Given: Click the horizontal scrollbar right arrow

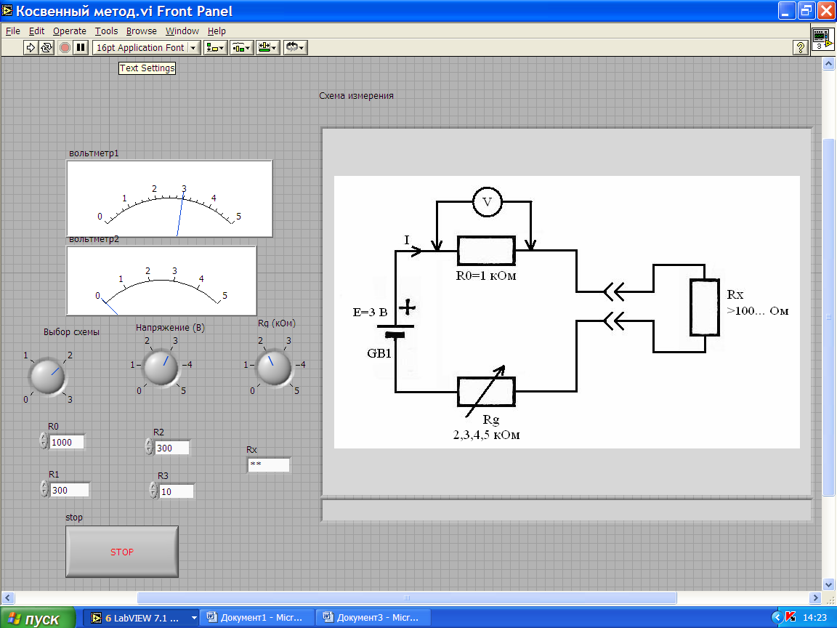Looking at the screenshot, I should pos(815,597).
